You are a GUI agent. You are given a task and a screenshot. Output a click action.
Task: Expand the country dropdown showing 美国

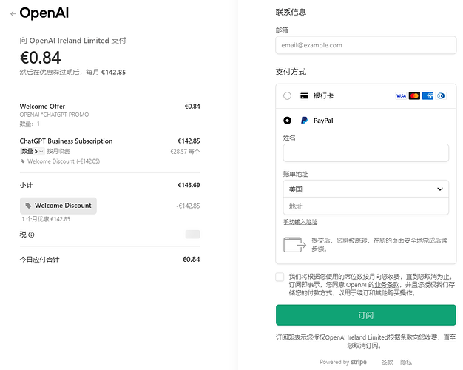(x=366, y=189)
